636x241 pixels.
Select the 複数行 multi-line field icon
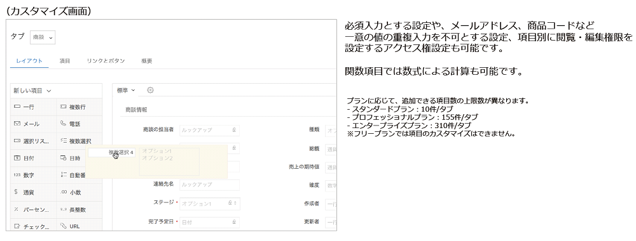[x=63, y=107]
